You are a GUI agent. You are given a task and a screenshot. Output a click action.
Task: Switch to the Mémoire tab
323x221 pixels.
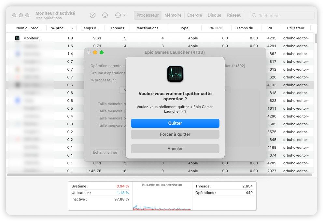tap(173, 15)
